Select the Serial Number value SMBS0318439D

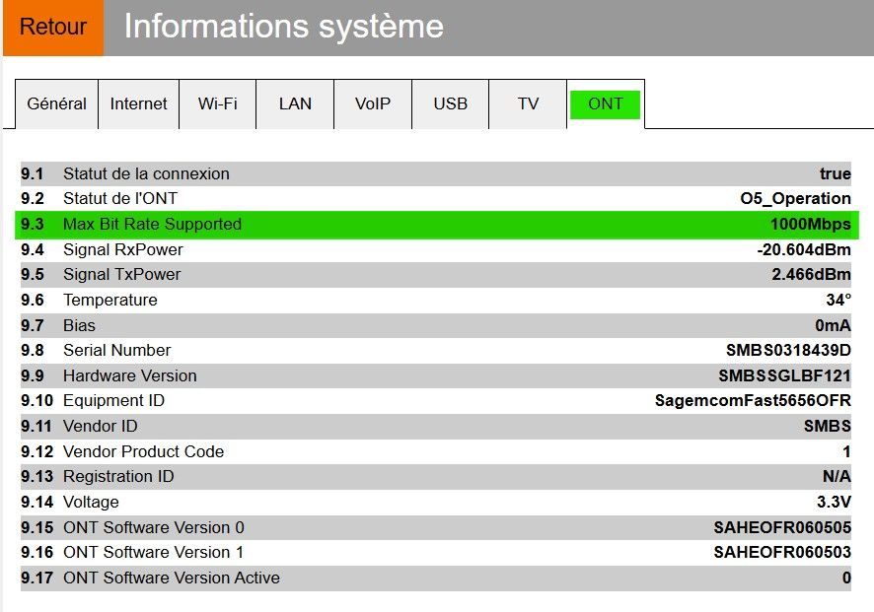pos(788,350)
